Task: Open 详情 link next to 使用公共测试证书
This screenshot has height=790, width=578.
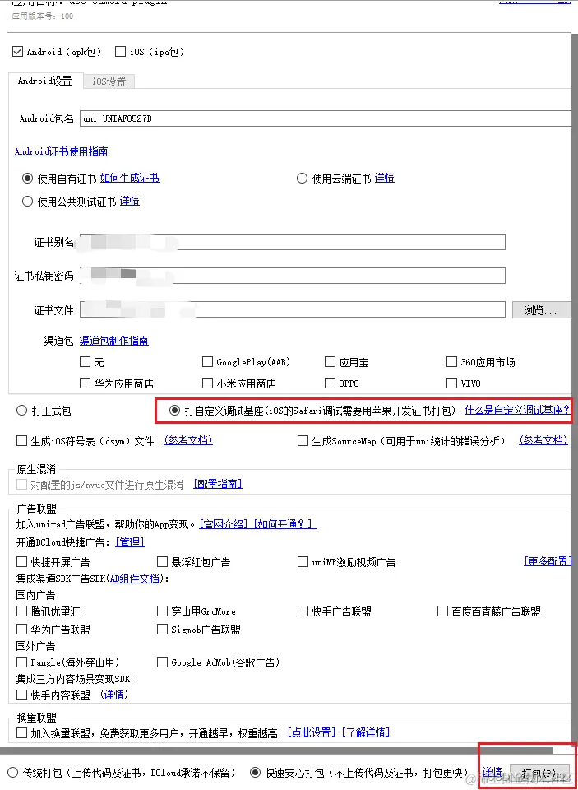Action: point(129,202)
